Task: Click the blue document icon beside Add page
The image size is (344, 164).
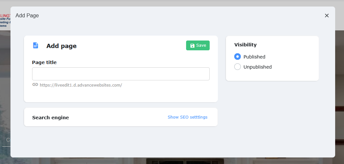Action: point(35,45)
